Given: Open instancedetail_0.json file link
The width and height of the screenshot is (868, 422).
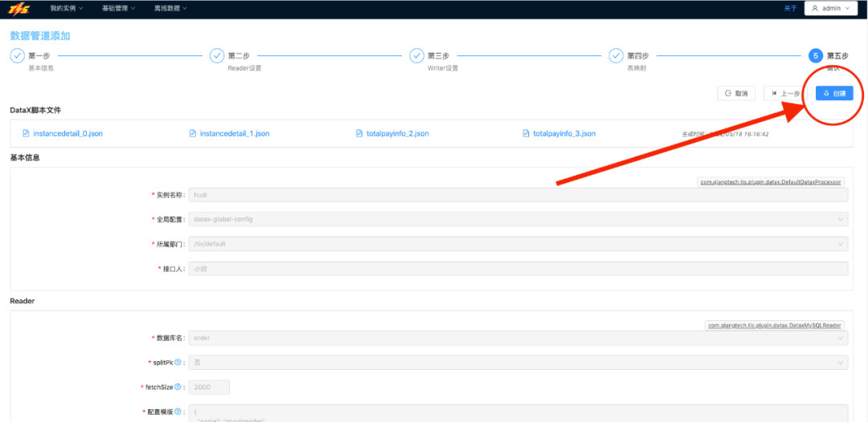Looking at the screenshot, I should click(x=68, y=134).
